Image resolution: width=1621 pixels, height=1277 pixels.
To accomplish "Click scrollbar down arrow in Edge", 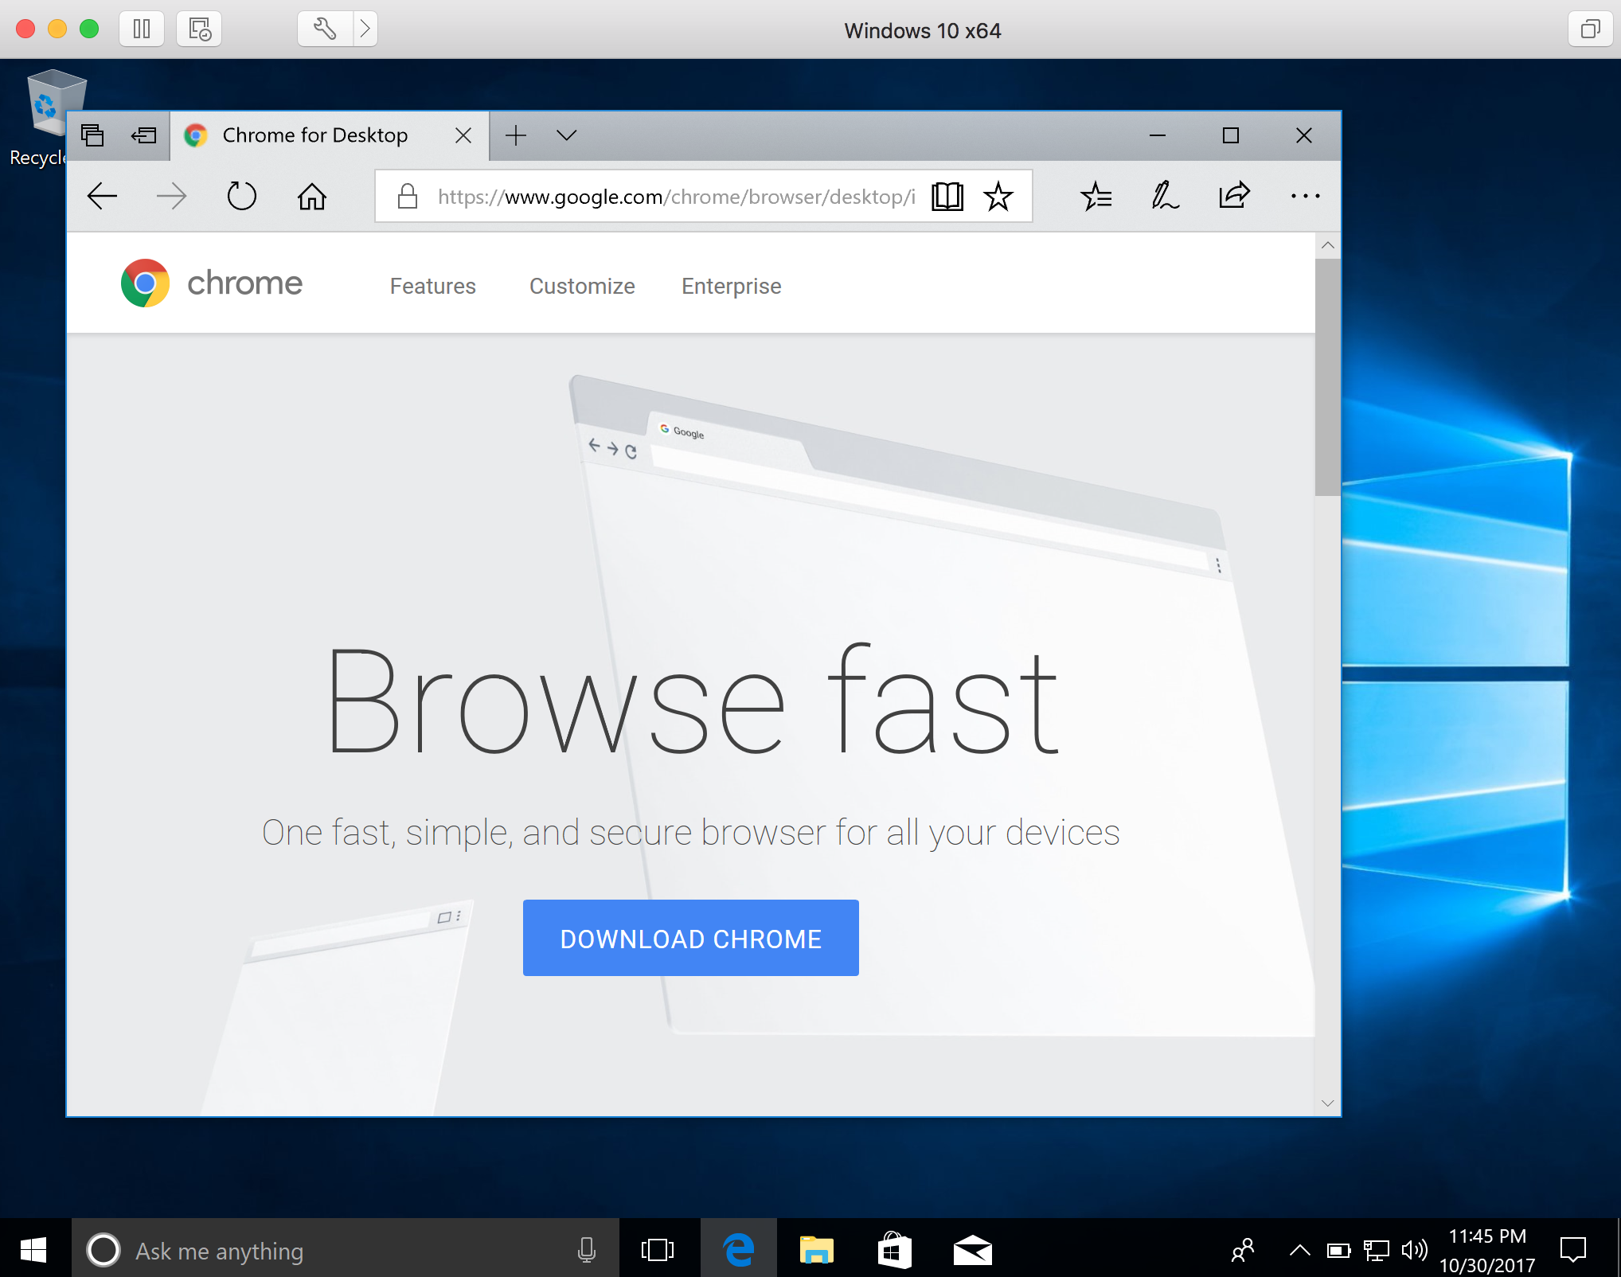I will point(1327,1103).
